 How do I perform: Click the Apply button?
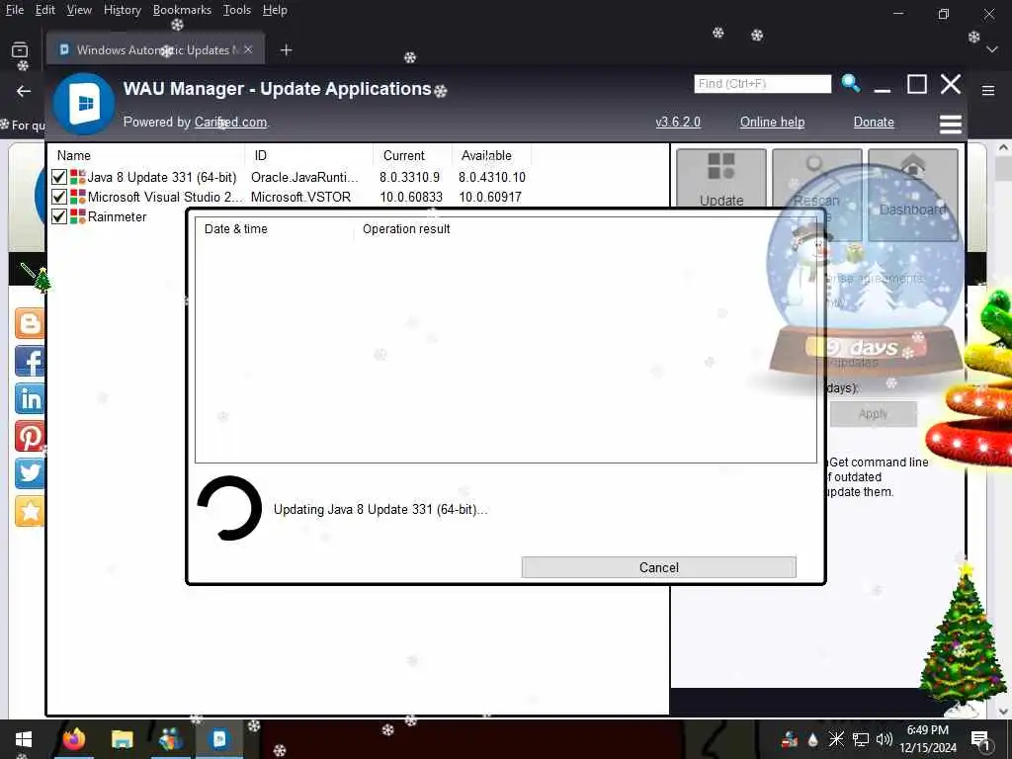point(874,414)
